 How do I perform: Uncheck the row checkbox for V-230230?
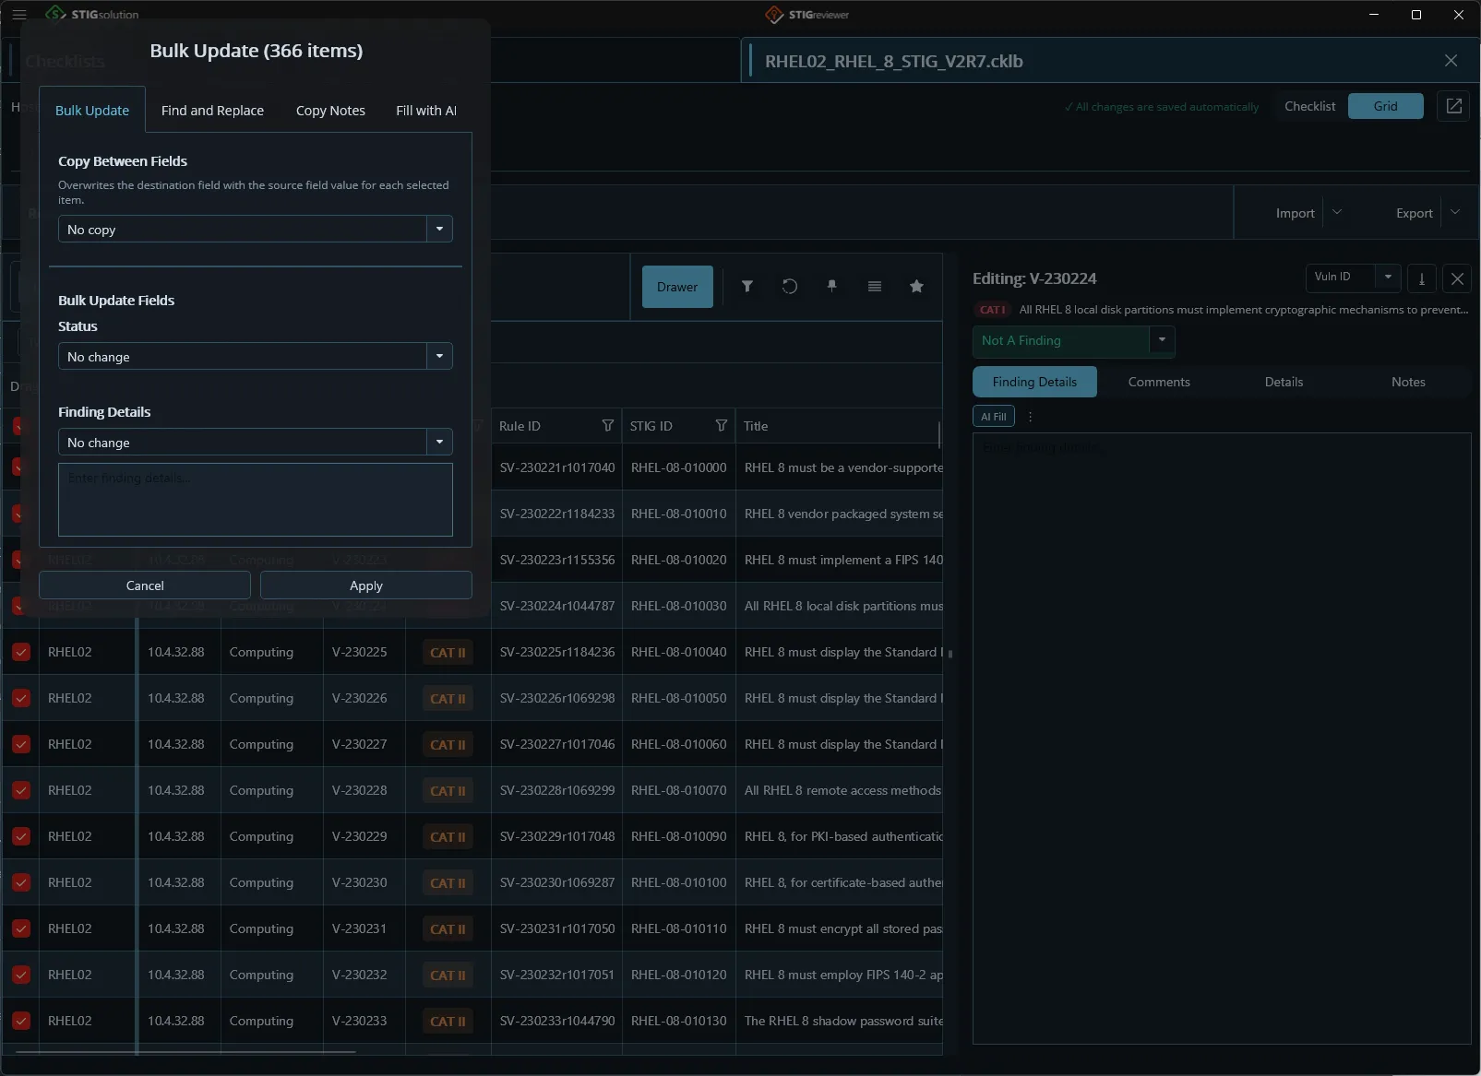click(21, 882)
